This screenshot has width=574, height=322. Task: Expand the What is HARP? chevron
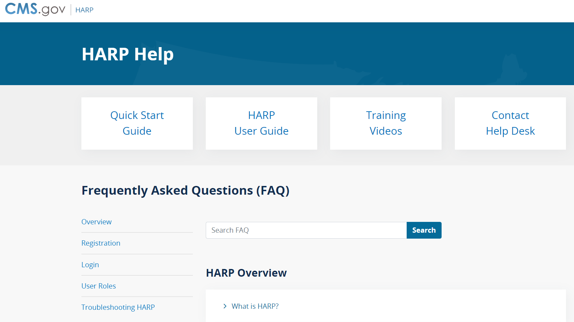click(225, 306)
